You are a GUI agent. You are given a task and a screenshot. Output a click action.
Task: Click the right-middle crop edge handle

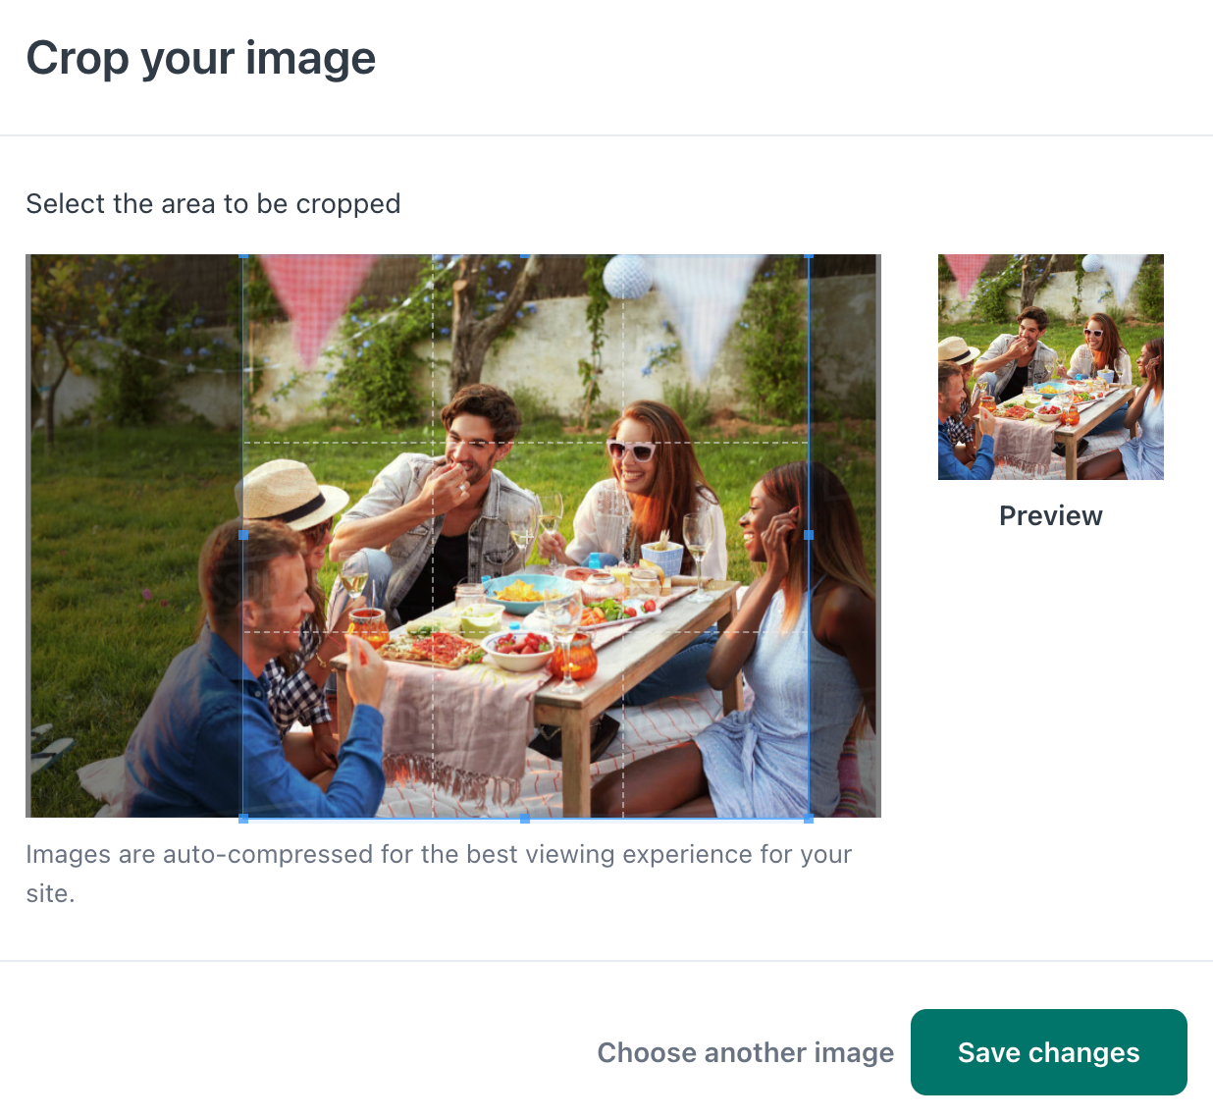809,535
